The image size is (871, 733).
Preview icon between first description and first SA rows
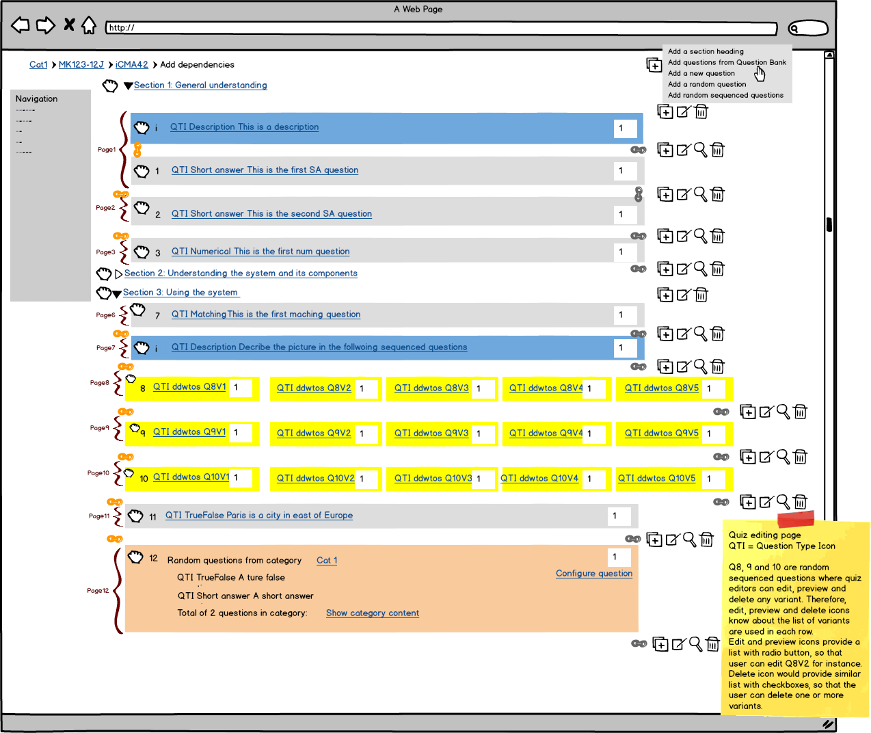point(701,150)
